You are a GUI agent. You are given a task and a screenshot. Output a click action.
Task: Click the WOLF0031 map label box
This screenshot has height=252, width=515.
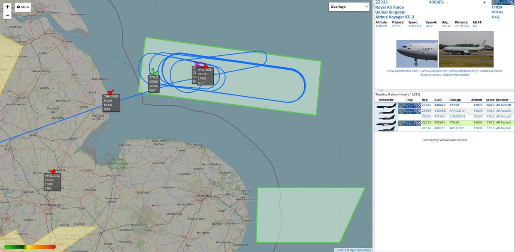point(205,76)
